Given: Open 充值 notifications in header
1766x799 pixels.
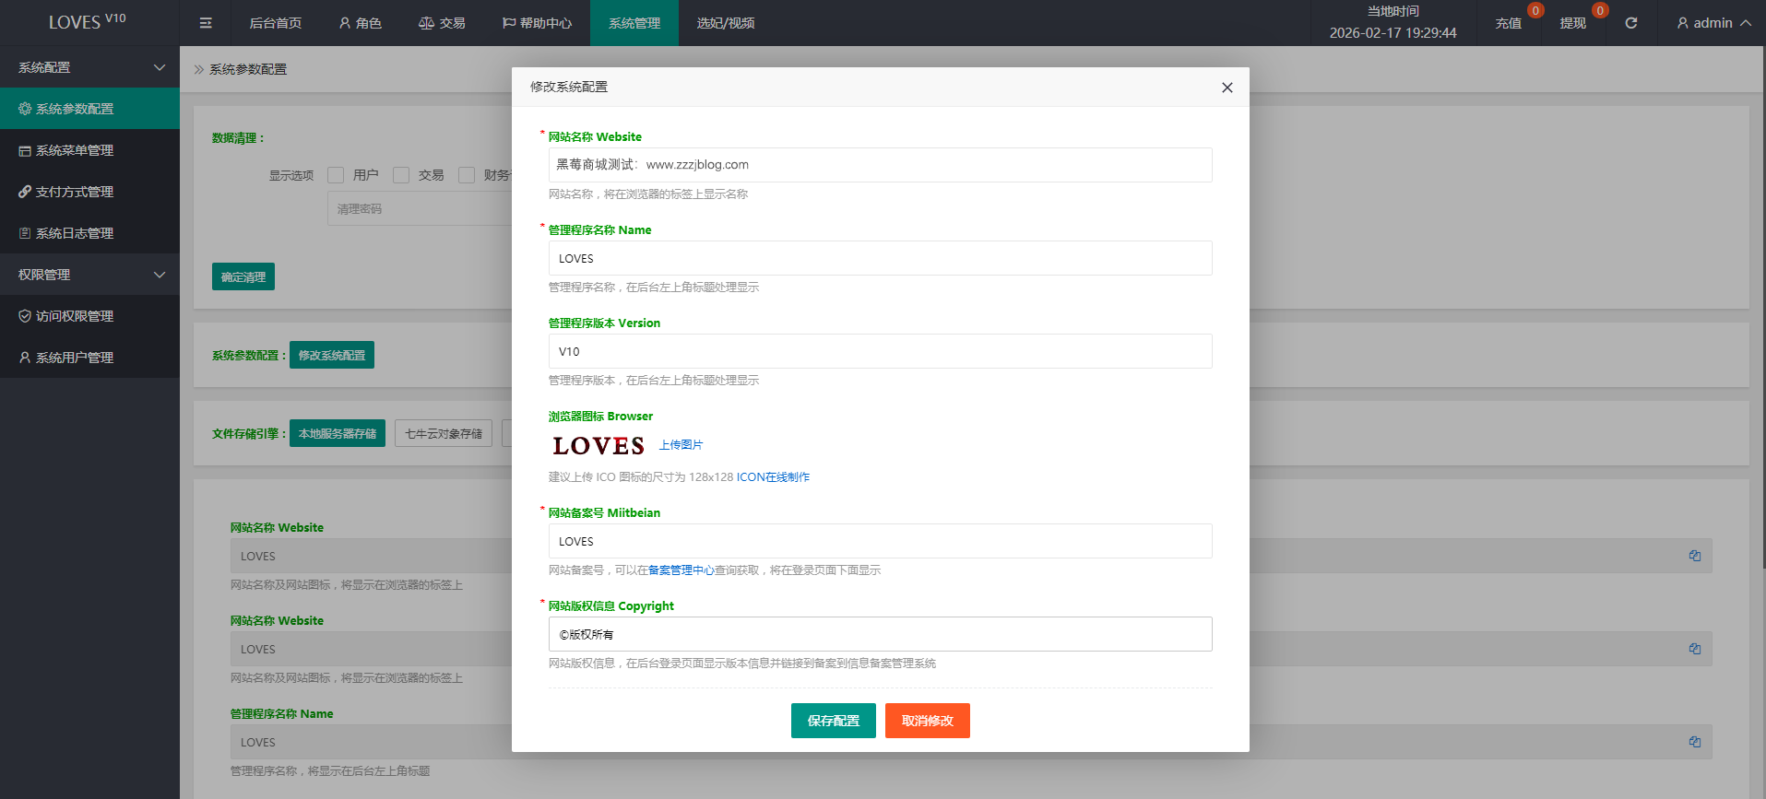Looking at the screenshot, I should coord(1509,23).
